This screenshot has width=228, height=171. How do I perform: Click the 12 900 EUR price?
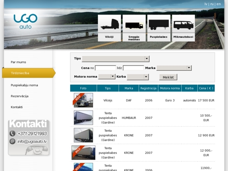click(x=206, y=135)
